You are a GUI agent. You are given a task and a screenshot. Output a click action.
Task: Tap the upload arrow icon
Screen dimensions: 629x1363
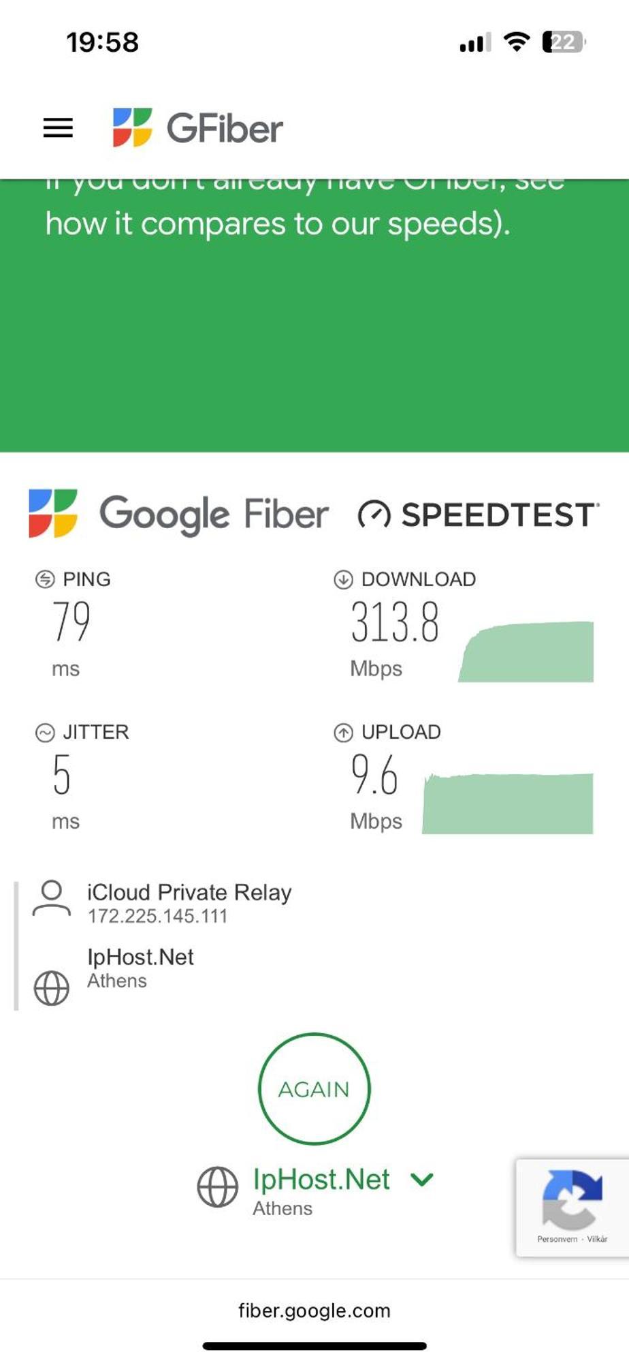[x=343, y=732]
